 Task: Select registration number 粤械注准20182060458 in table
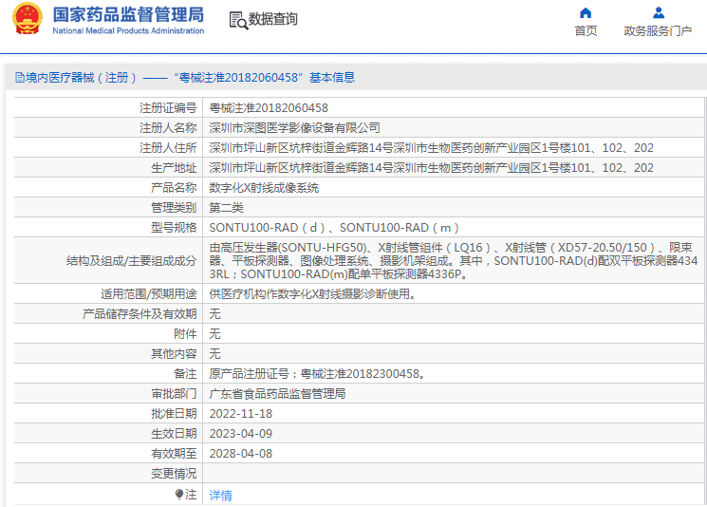[x=269, y=108]
